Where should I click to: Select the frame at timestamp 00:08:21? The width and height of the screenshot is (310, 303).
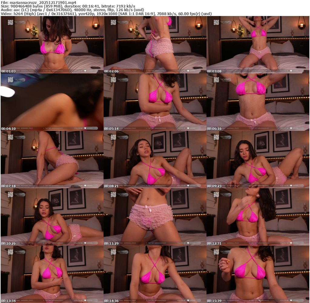click(155, 160)
